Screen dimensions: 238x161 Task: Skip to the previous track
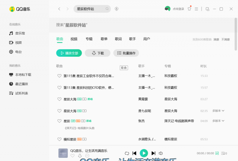[x=134, y=153]
